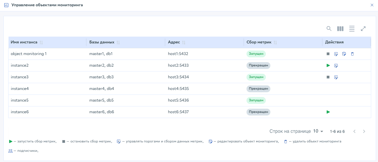Screen dimensions: 378x162
Task: Select the instance5 name cell
Action: coord(20,100)
